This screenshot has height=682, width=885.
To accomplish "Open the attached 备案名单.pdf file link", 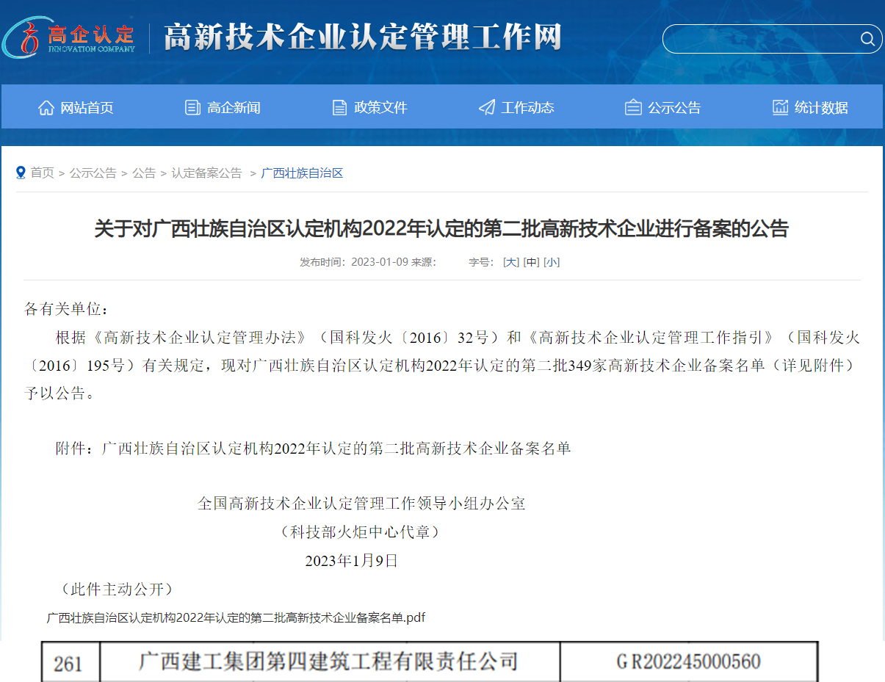I will pyautogui.click(x=236, y=617).
